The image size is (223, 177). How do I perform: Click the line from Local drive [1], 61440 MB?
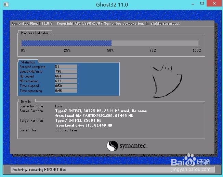[x=83, y=125]
